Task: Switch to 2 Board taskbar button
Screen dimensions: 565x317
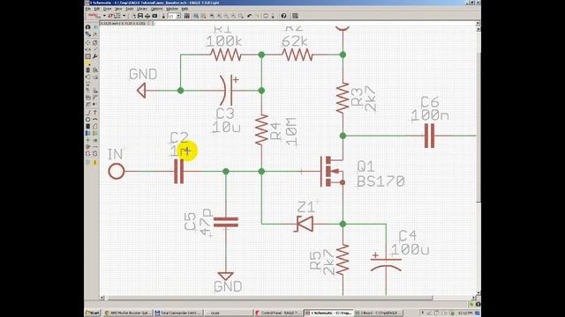Action: click(x=378, y=313)
